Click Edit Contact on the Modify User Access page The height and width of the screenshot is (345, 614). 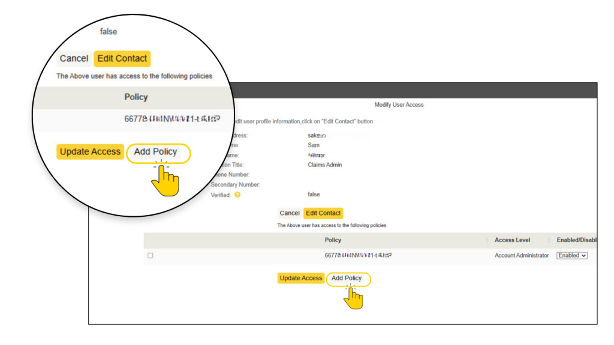323,213
